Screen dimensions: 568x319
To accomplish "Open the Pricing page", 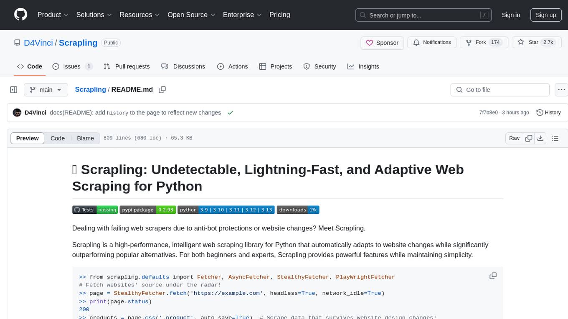I will pos(280,15).
